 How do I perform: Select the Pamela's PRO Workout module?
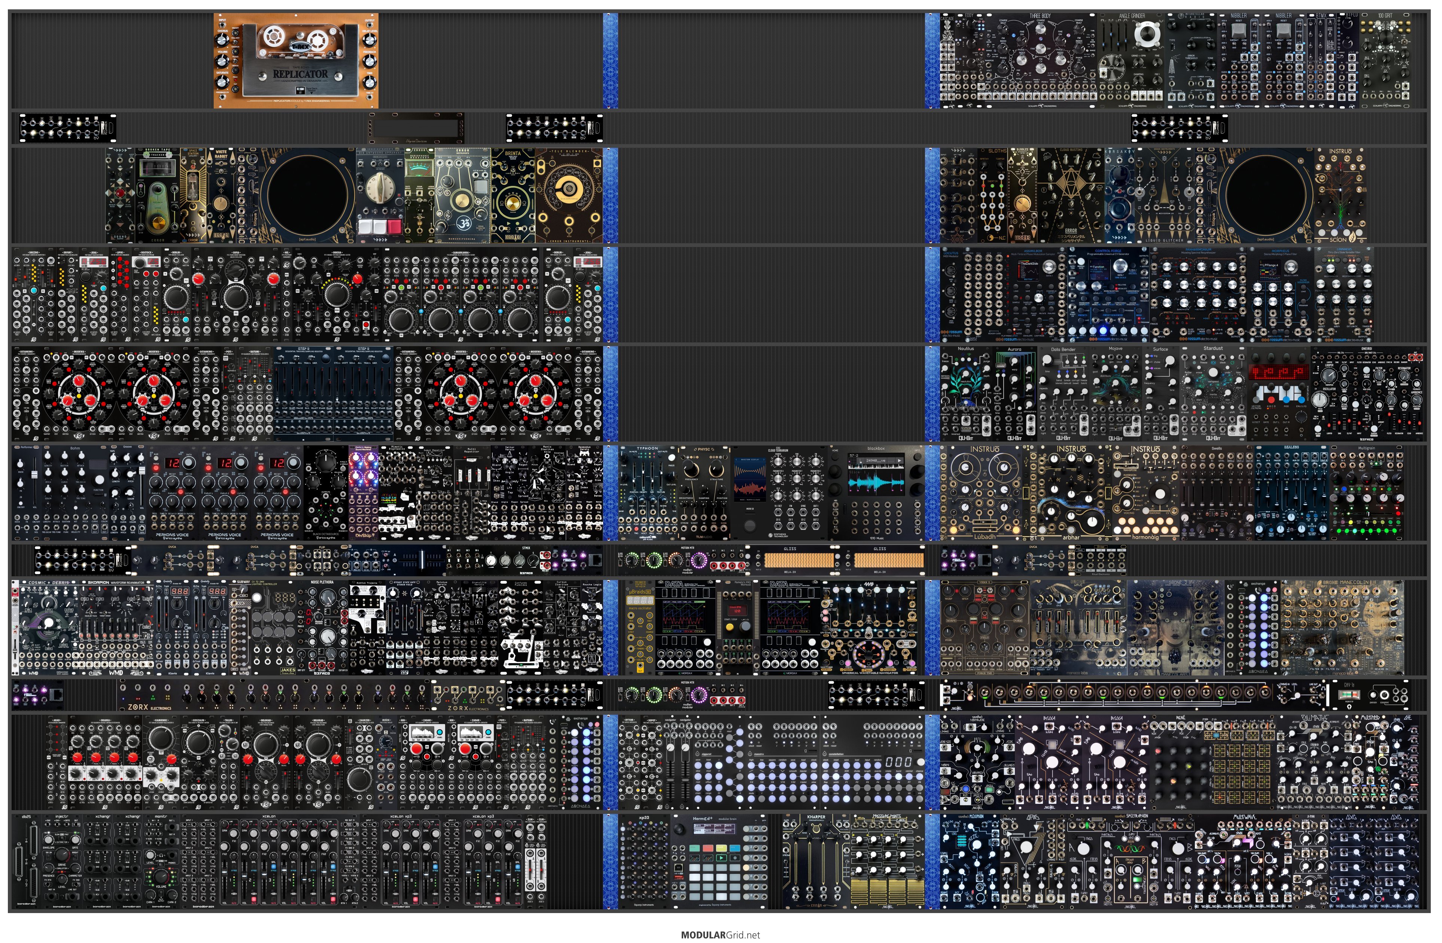click(x=737, y=628)
